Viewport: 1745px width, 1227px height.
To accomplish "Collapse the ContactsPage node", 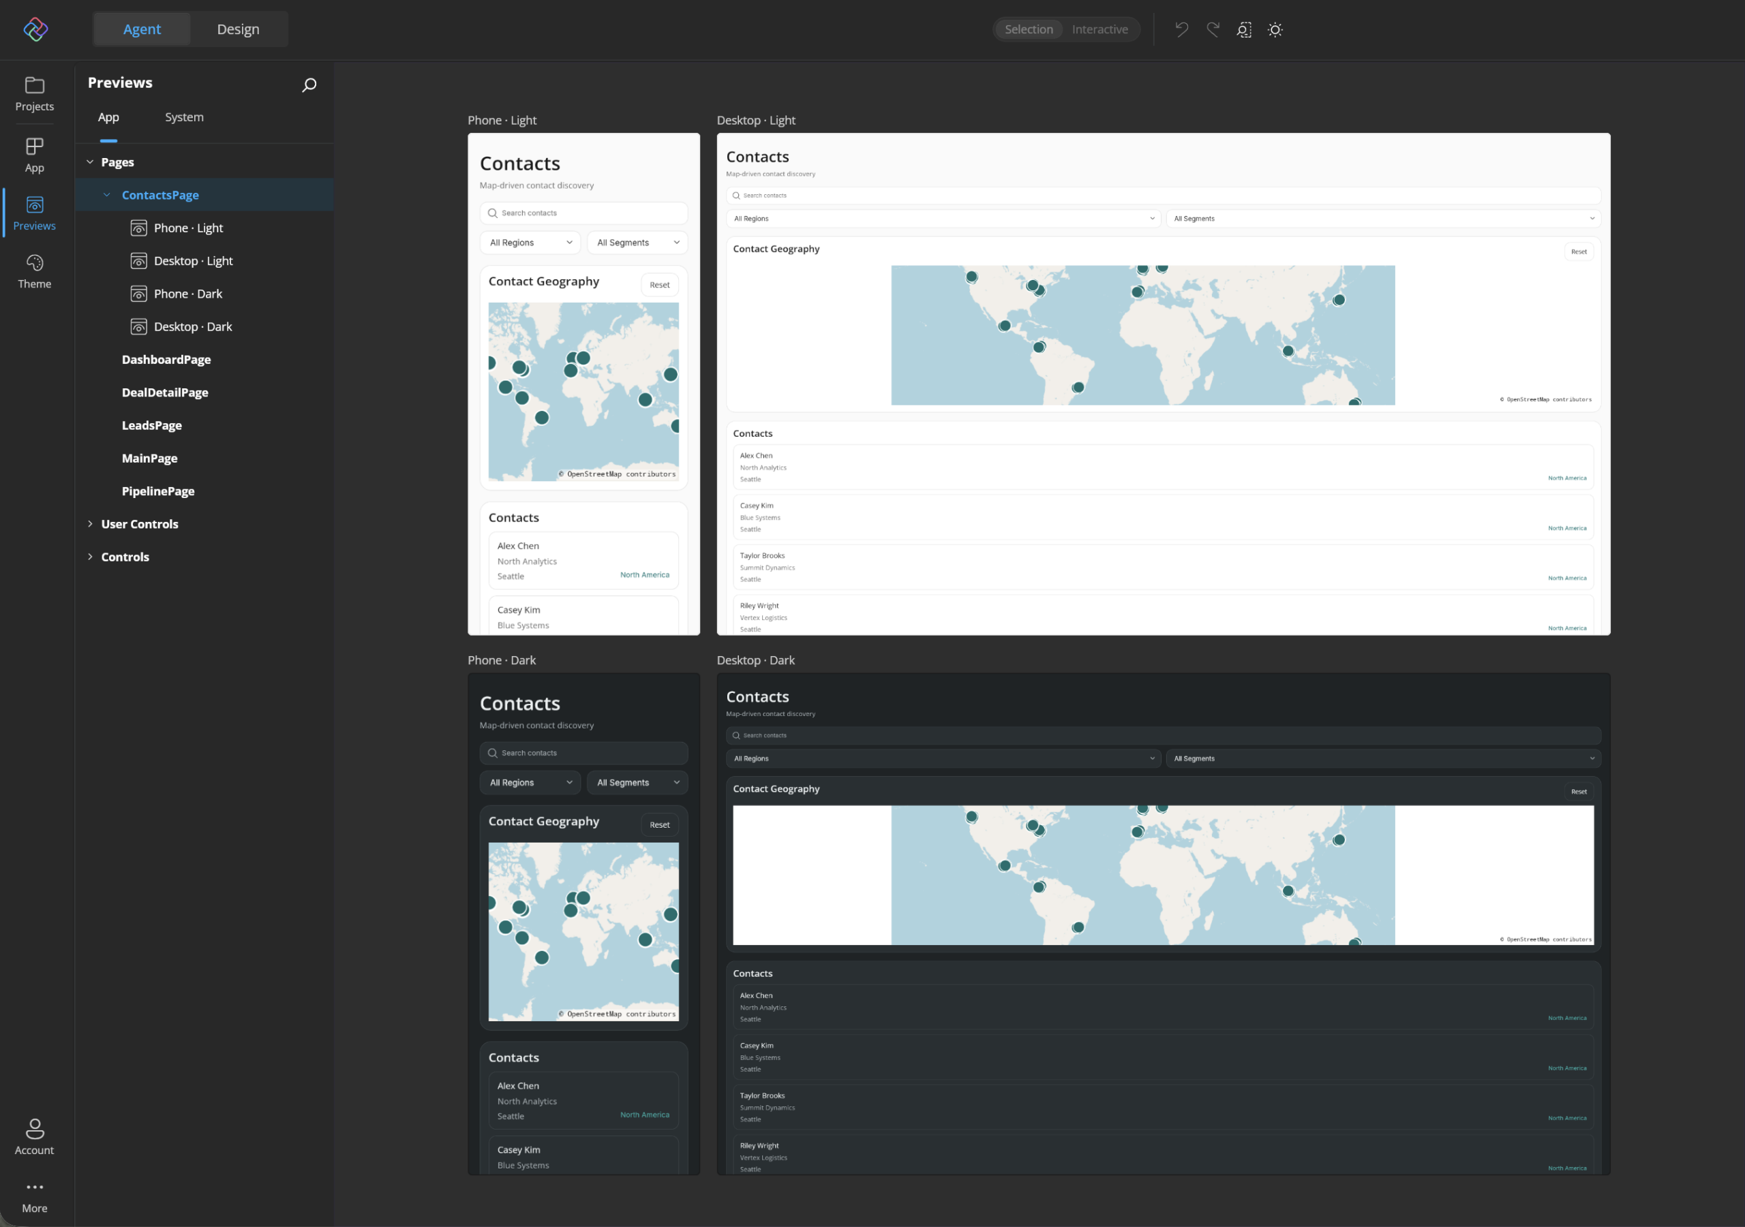I will point(106,196).
